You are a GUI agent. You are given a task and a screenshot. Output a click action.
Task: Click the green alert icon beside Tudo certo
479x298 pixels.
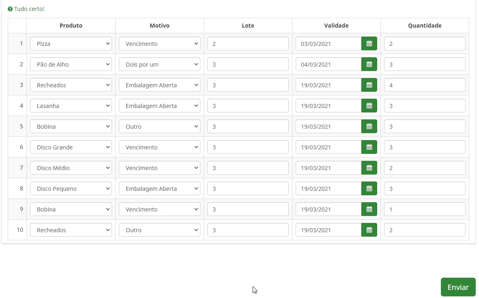[x=10, y=9]
